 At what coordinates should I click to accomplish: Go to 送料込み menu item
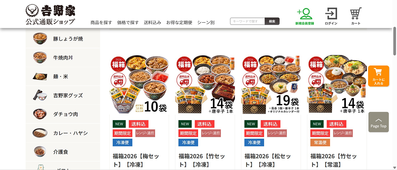pyautogui.click(x=152, y=23)
